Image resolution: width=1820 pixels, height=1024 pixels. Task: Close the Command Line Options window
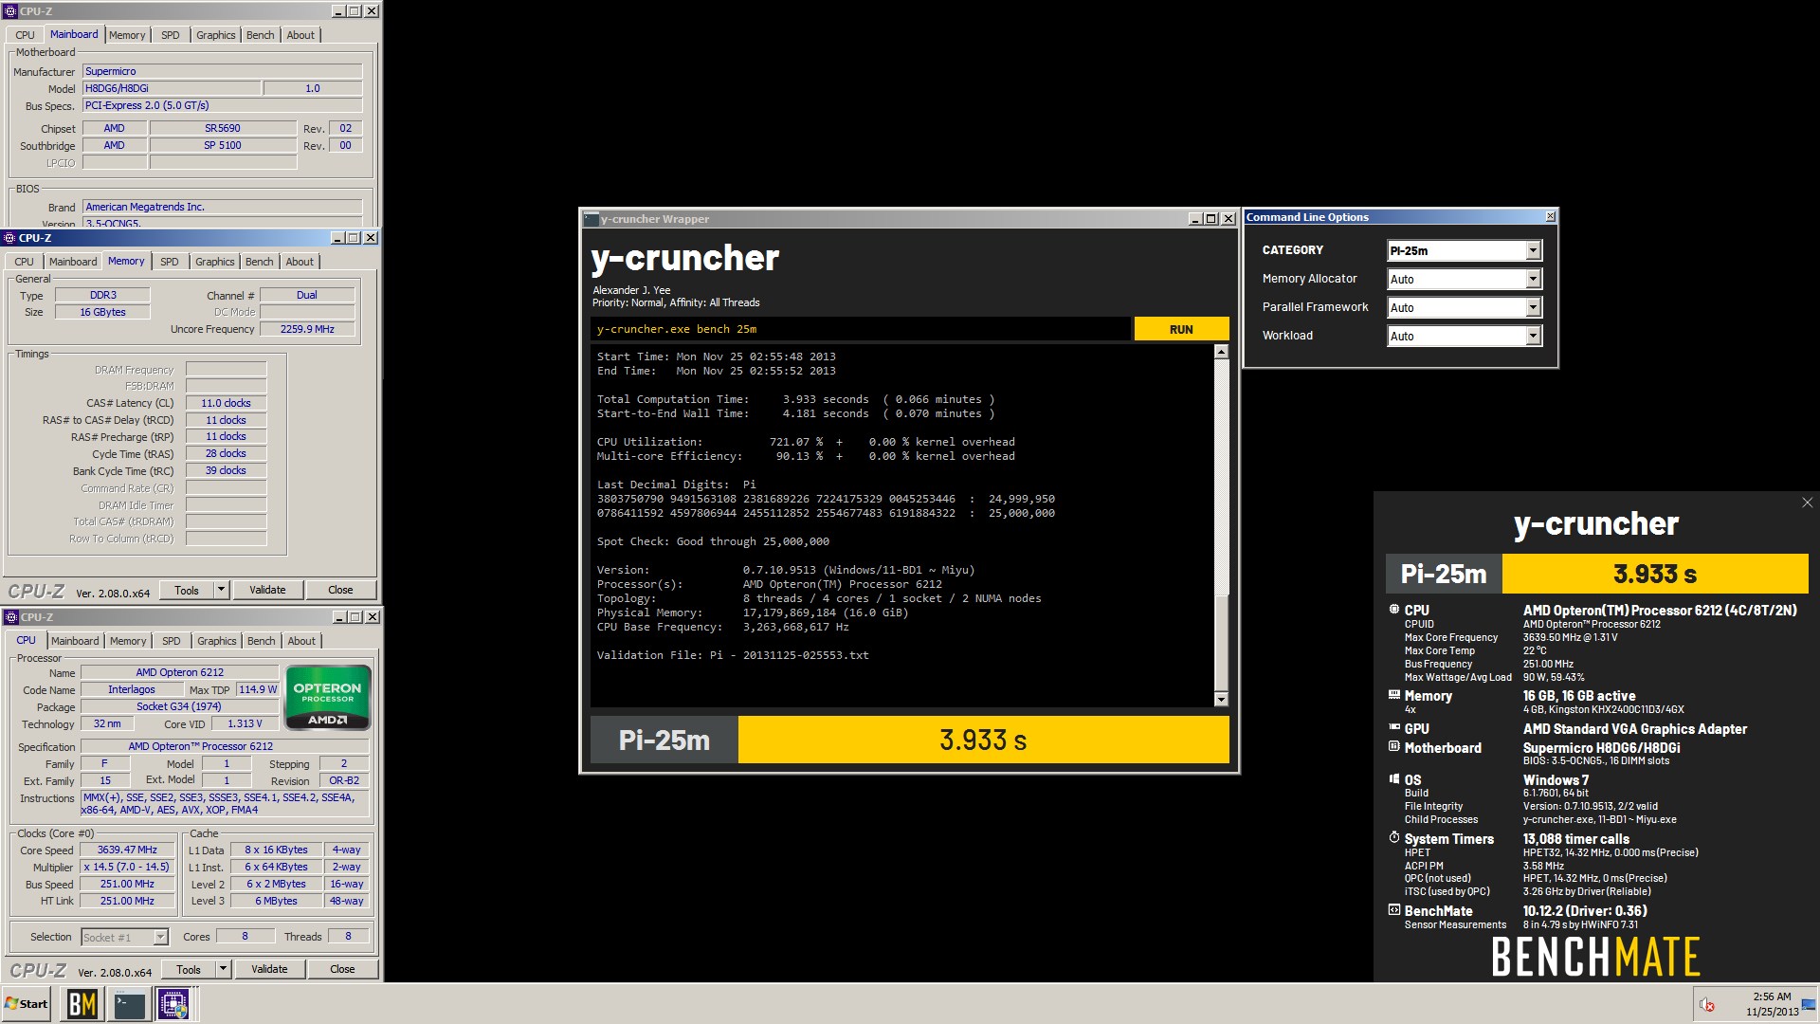pos(1550,217)
